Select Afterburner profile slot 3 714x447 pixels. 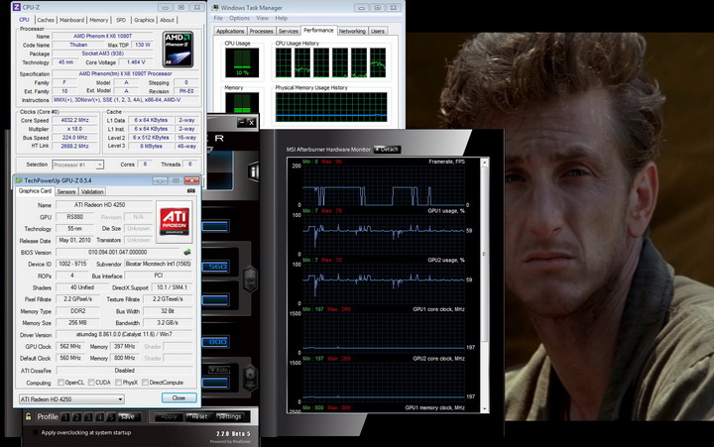tap(88, 417)
